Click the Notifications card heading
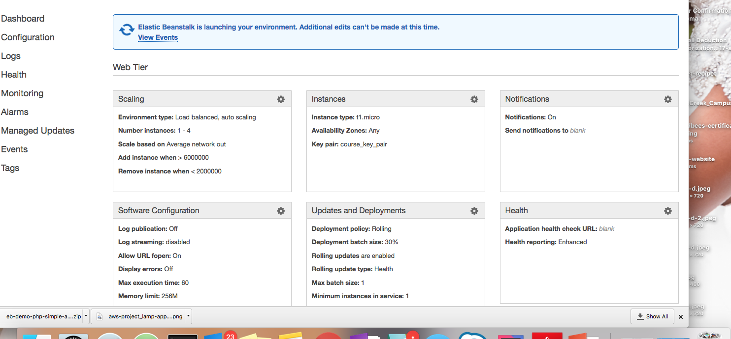731x339 pixels. tap(527, 99)
